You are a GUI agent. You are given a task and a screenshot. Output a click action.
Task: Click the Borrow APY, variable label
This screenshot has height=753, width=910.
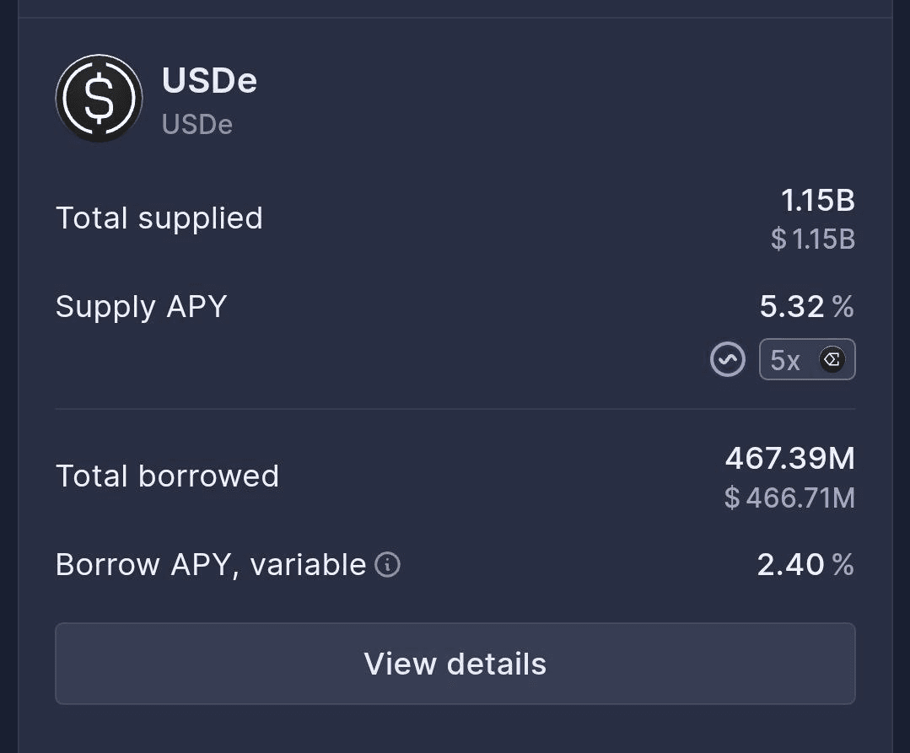coord(210,564)
